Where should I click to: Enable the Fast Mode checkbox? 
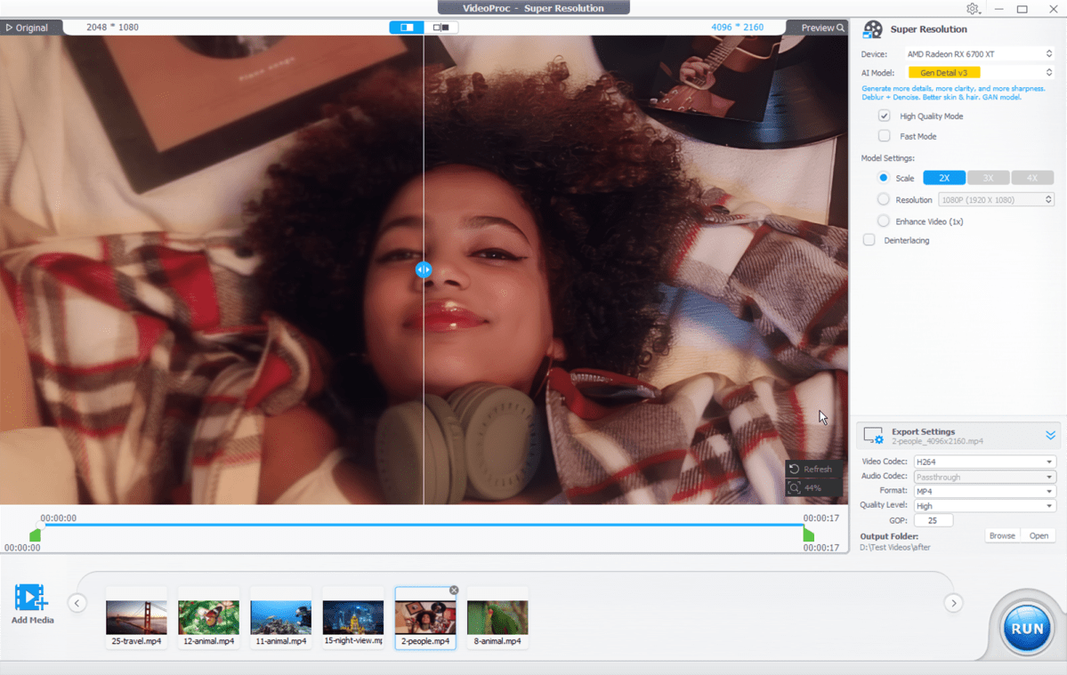(x=884, y=136)
